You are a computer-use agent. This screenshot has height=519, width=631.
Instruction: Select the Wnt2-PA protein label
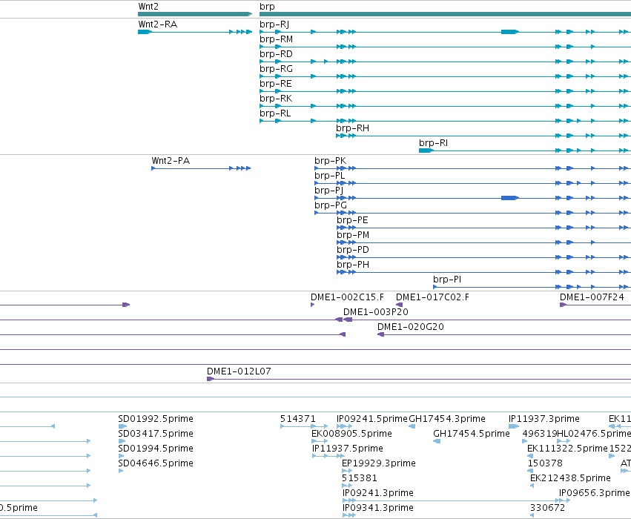[171, 161]
